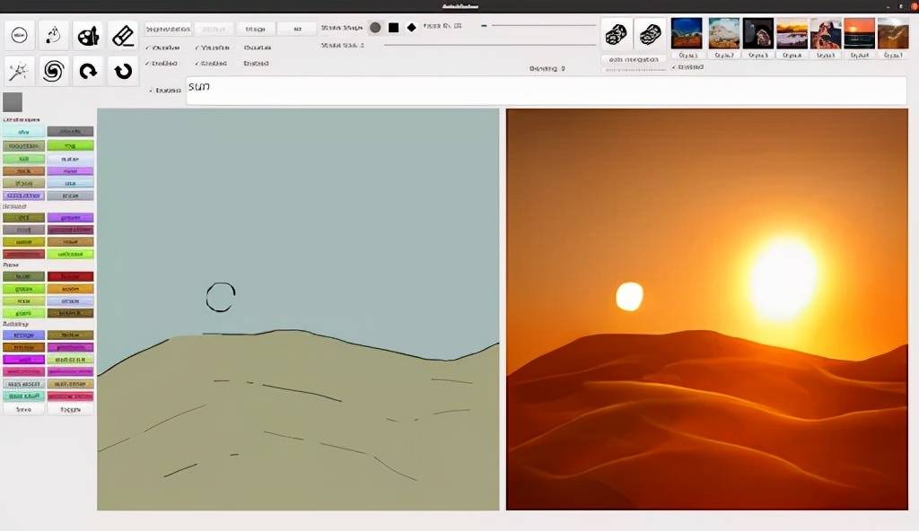This screenshot has height=531, width=919.
Task: Select the first style thumbnail with blue sky
Action: pyautogui.click(x=687, y=33)
